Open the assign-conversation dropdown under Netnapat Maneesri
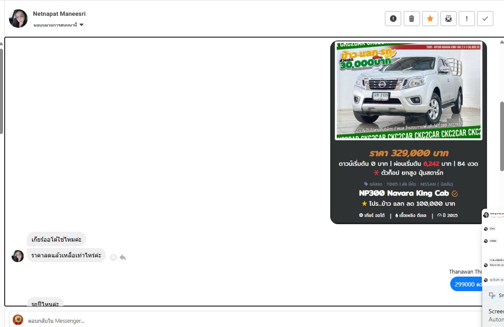The height and width of the screenshot is (327, 504). [x=58, y=25]
